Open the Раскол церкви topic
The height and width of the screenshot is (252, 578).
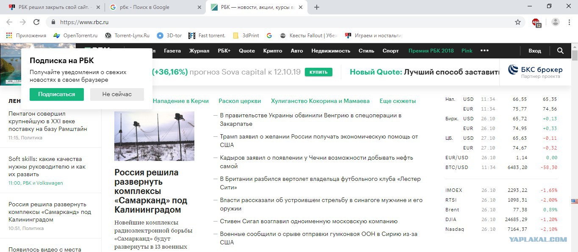coord(240,101)
